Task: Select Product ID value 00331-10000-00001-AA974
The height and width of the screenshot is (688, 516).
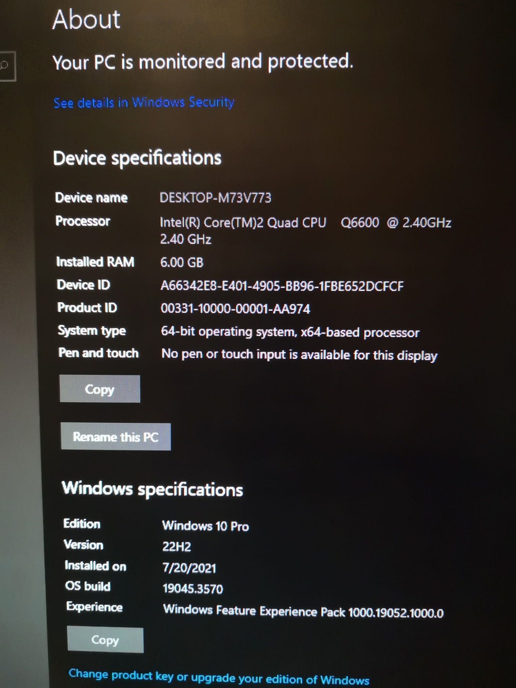Action: [x=235, y=308]
